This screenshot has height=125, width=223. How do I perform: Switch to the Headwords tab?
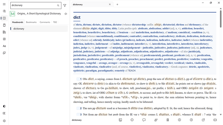click(17, 22)
